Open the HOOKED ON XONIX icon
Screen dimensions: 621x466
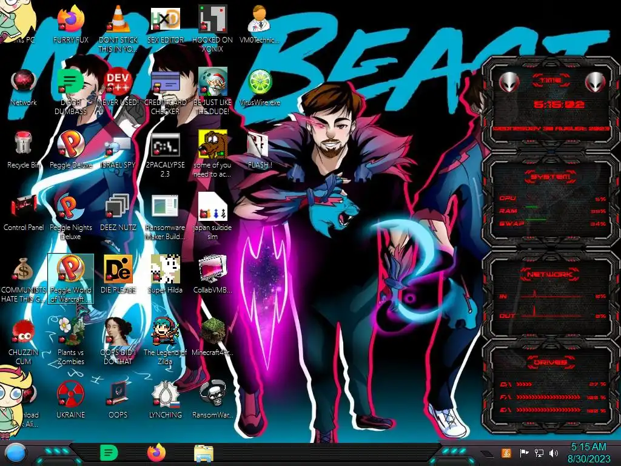[212, 19]
